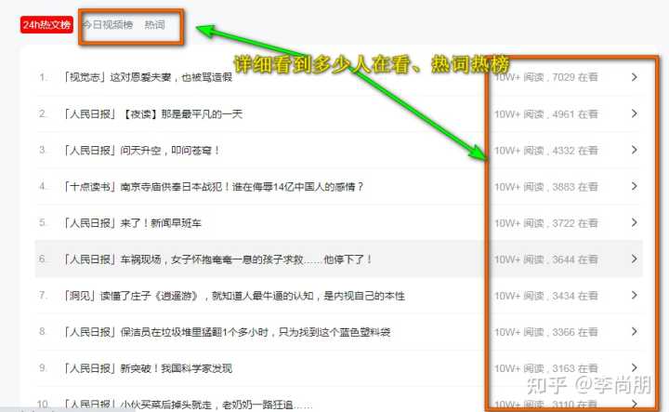
Task: Open chevron arrow for 新闻早班车 row
Action: pyautogui.click(x=634, y=222)
